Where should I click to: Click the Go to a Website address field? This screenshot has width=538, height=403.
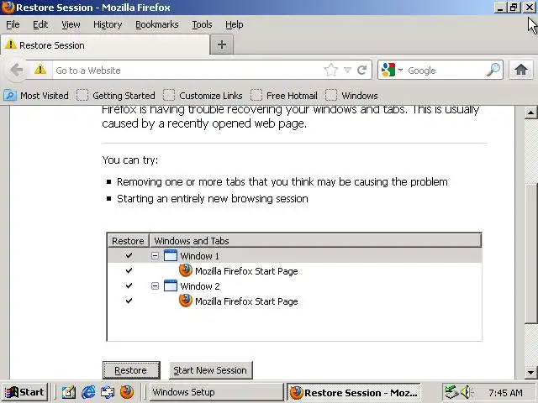[x=187, y=71]
